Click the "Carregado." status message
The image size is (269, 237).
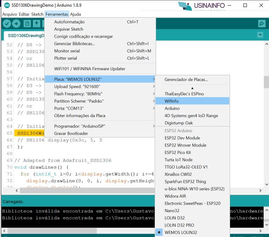tap(13, 201)
